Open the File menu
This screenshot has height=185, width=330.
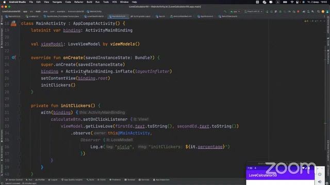click(31, 2)
